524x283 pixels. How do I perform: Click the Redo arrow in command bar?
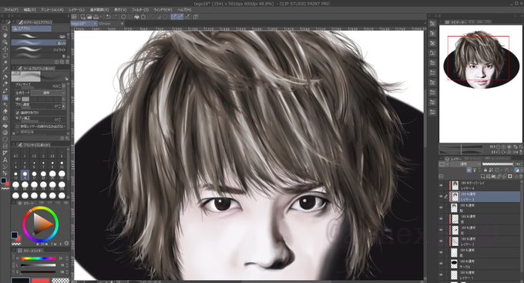(116, 16)
